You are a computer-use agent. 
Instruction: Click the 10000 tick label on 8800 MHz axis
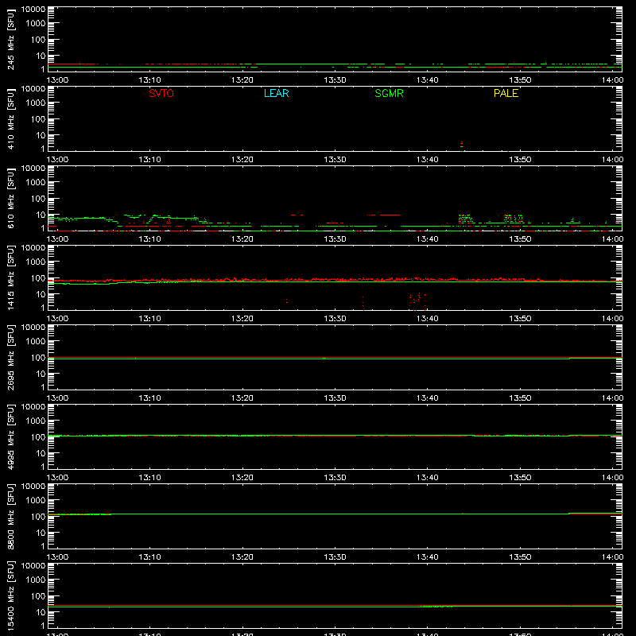(x=33, y=486)
